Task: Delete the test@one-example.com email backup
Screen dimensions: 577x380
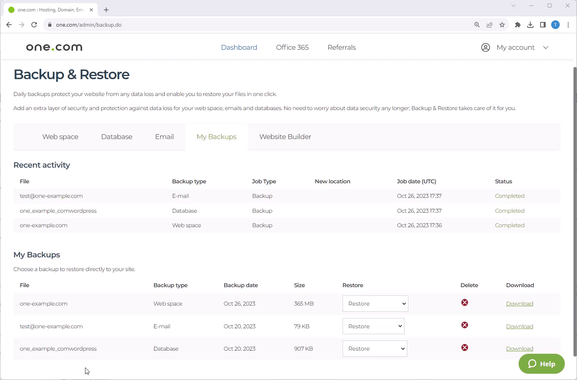Action: [x=465, y=325]
